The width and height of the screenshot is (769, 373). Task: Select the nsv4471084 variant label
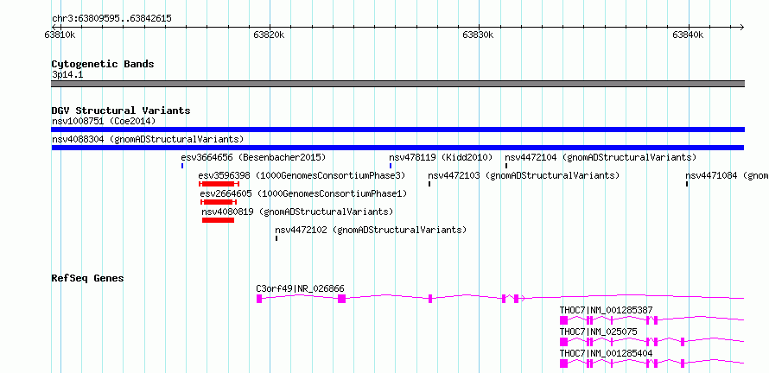[x=727, y=175]
